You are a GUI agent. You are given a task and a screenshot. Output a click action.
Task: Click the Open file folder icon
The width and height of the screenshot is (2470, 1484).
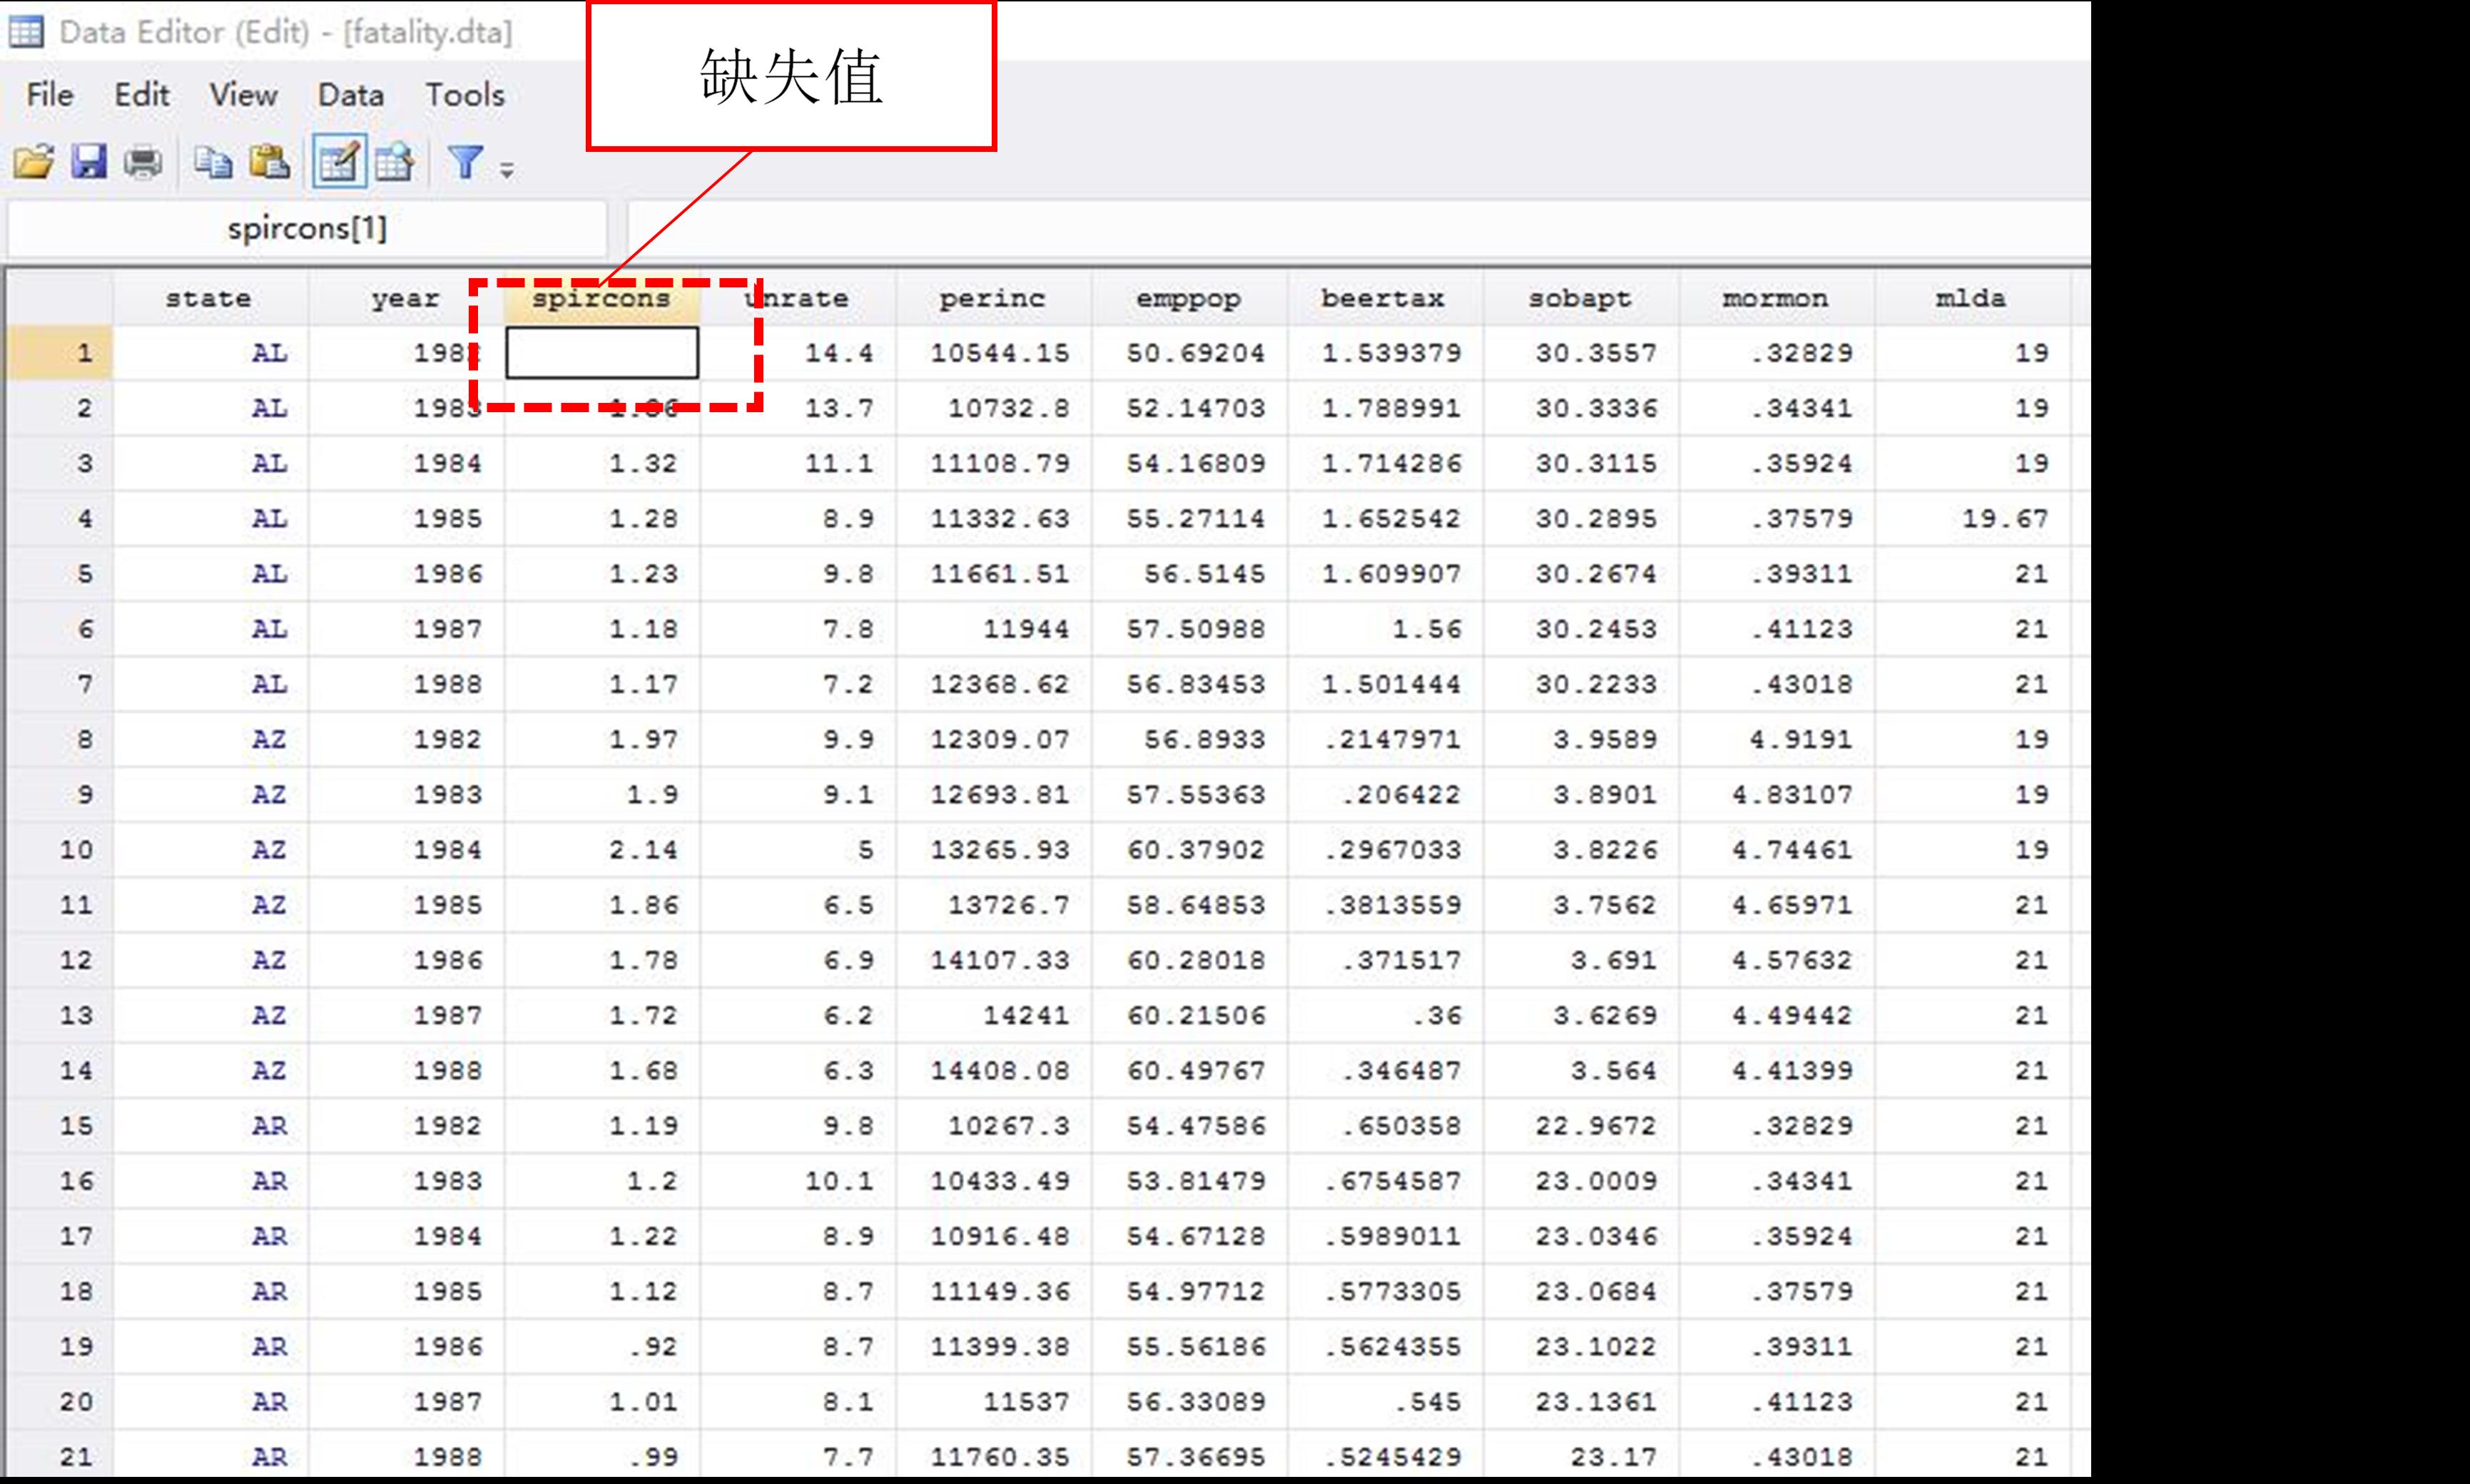coord(33,162)
